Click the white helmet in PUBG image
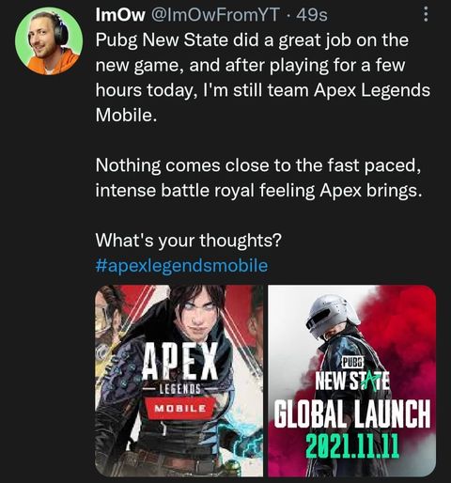 coord(333,316)
